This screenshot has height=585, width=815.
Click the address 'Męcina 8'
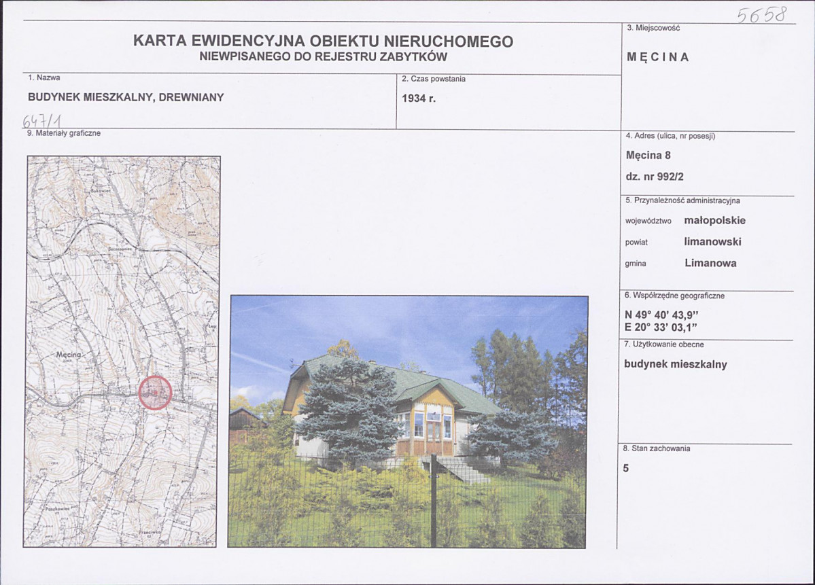648,155
